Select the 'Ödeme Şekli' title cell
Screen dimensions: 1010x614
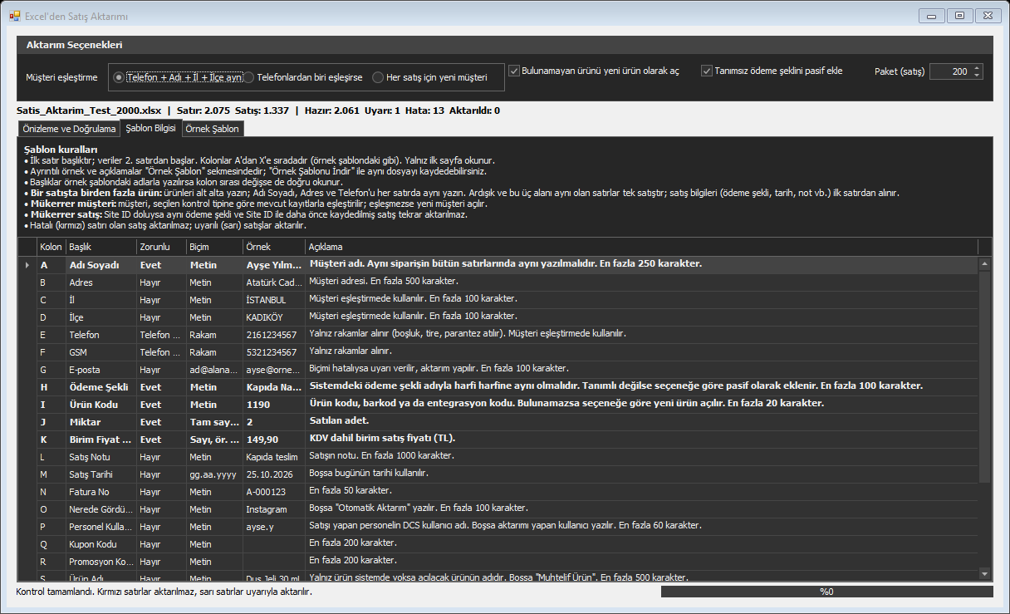[x=101, y=387]
